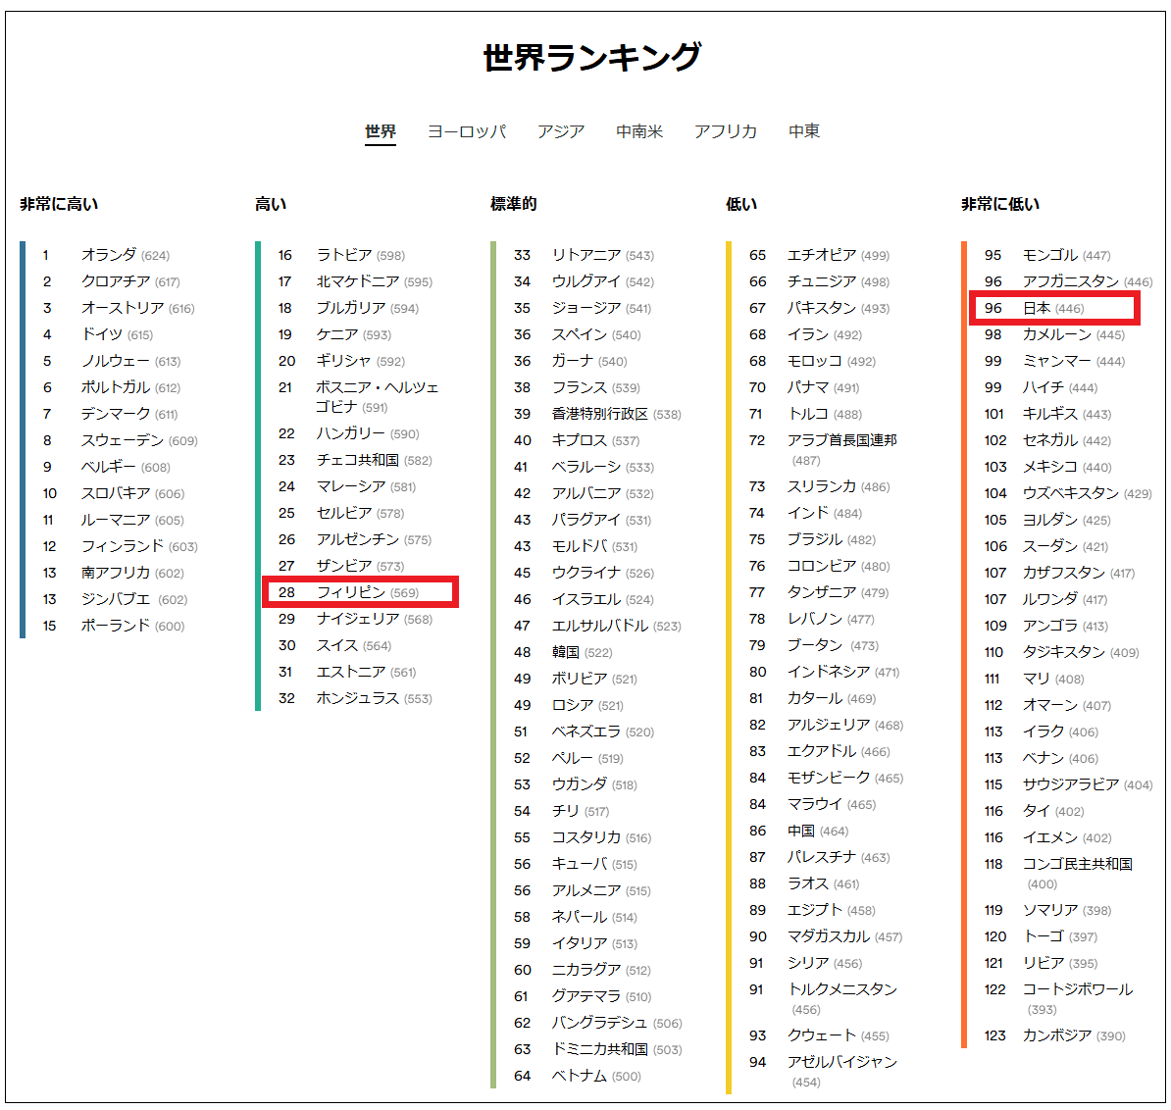Select ラトビア (598) entry
This screenshot has height=1110, width=1171.
click(x=361, y=255)
